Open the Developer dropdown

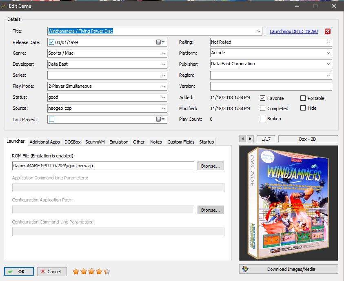pyautogui.click(x=164, y=64)
